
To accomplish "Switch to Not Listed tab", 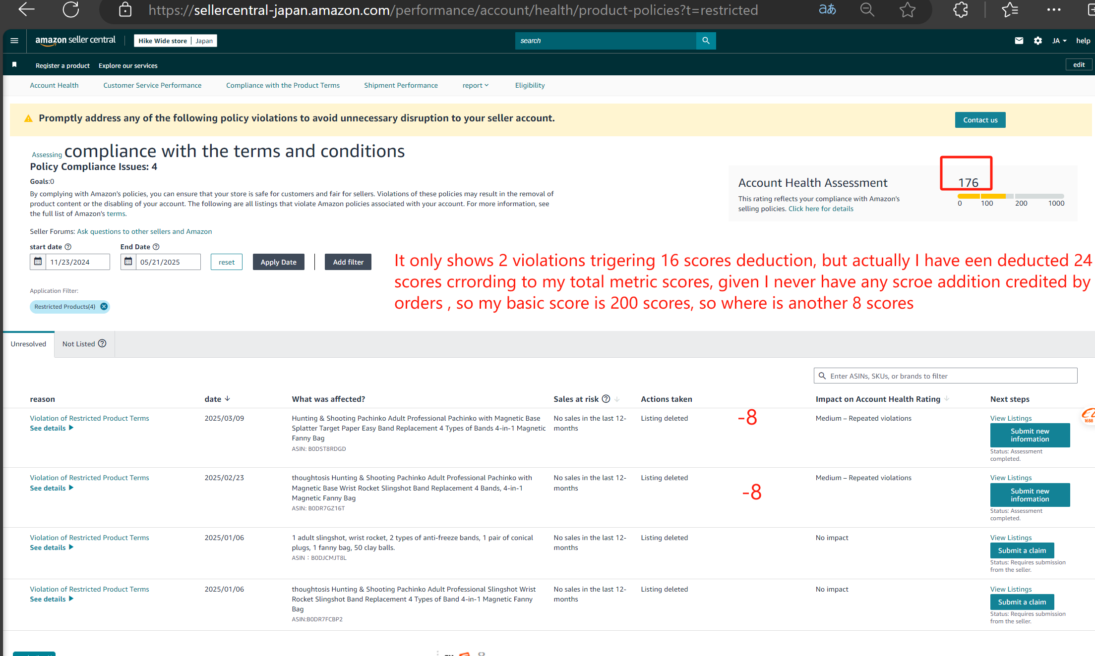I will (x=84, y=344).
